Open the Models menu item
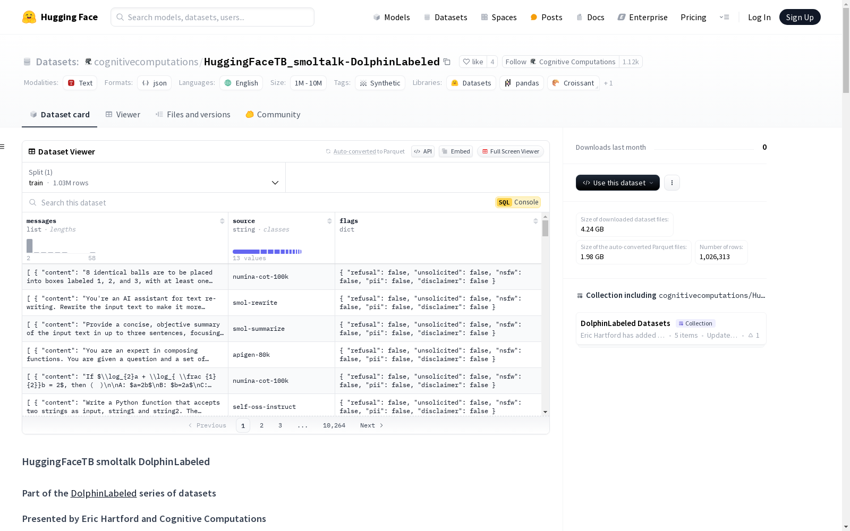 tap(392, 17)
